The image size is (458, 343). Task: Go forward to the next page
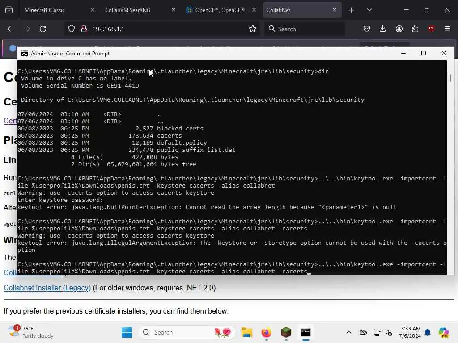point(27,29)
